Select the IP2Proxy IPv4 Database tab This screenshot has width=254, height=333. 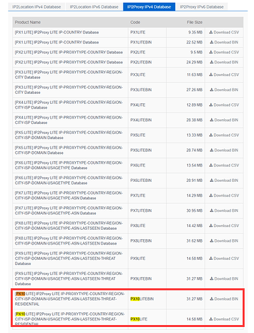point(149,7)
